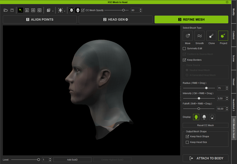Activate the rotate view tool
Viewport: 237px width, 164px height.
(39, 10)
